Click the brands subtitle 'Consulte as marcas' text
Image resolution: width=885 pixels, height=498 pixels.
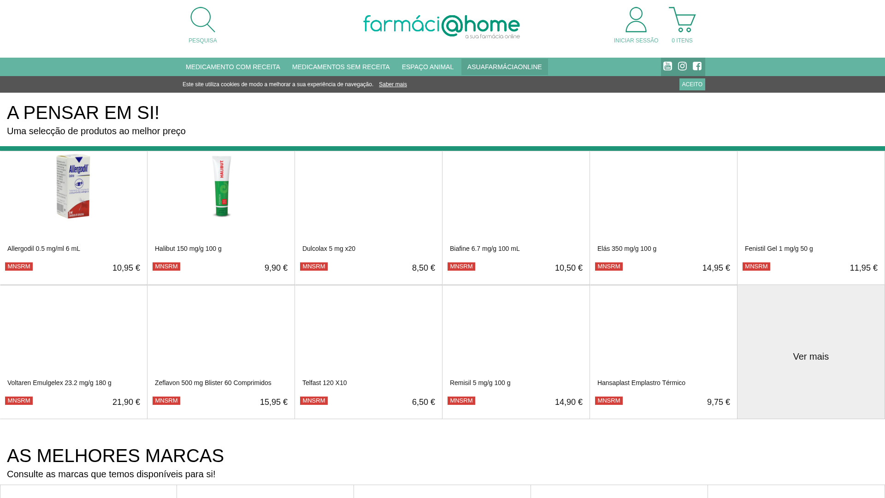pos(111,474)
